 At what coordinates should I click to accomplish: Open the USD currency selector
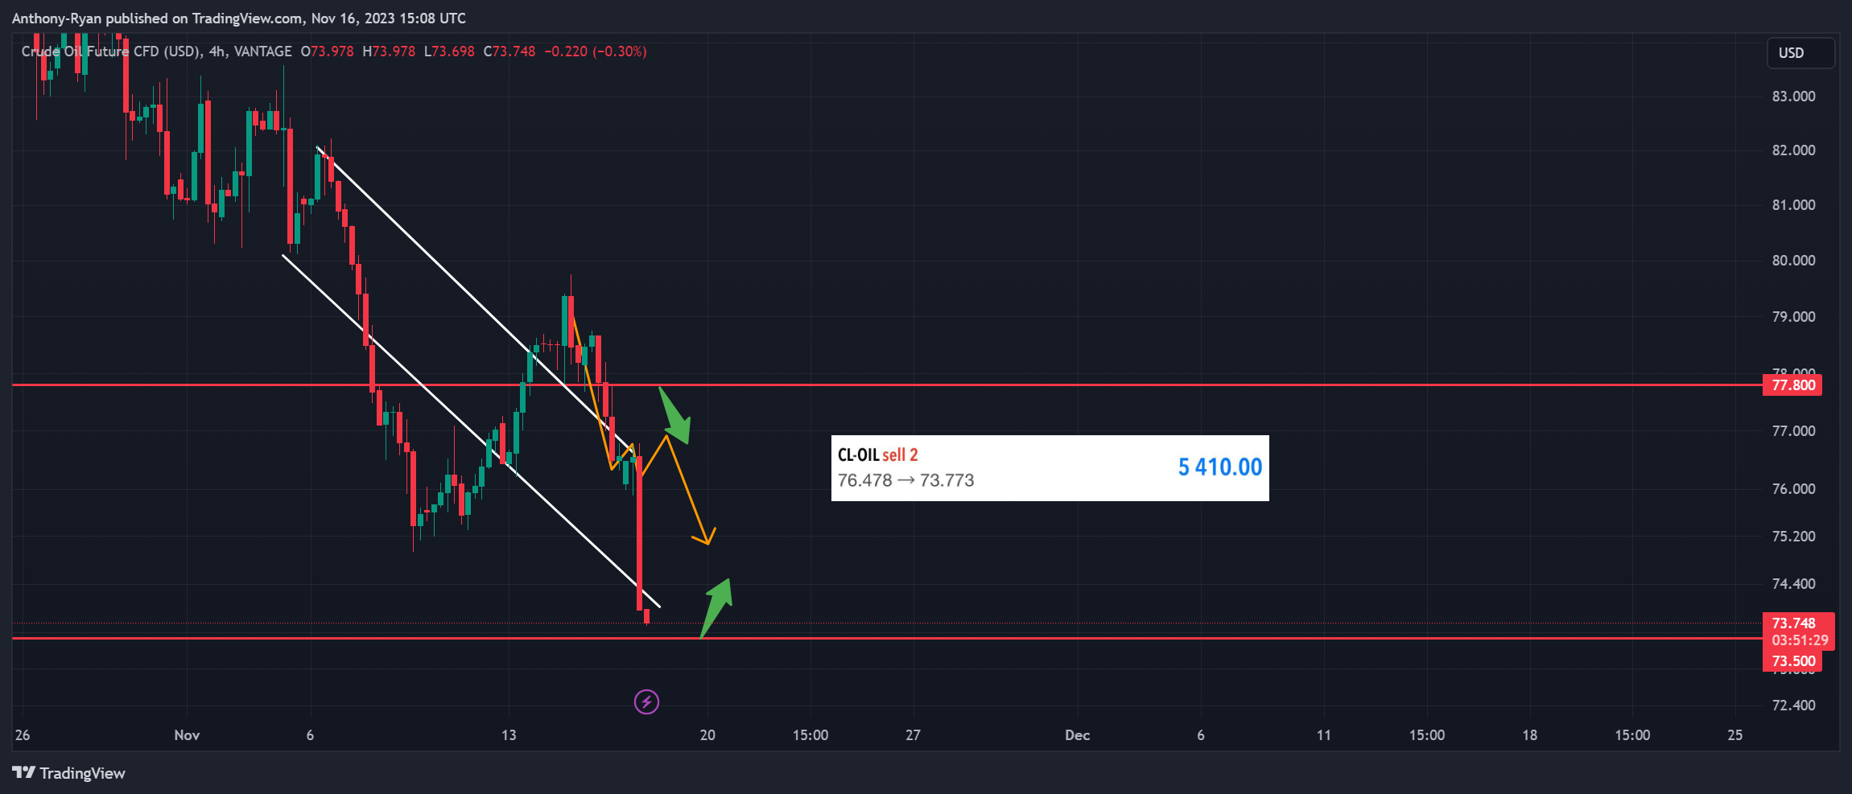(x=1800, y=53)
